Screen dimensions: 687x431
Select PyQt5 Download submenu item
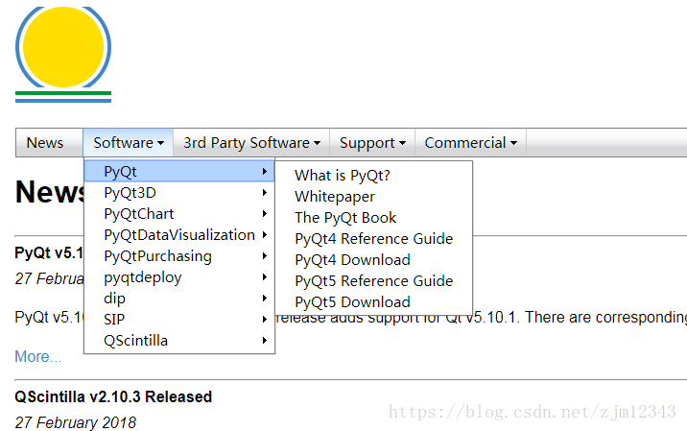[353, 301]
